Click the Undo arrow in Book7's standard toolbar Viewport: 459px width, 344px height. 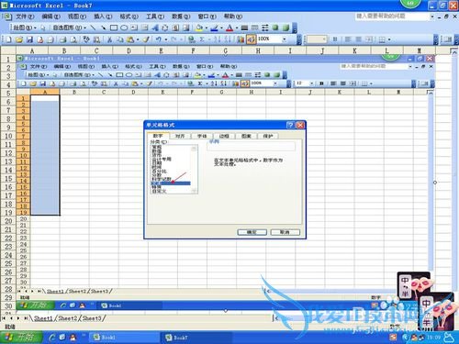[x=159, y=39]
